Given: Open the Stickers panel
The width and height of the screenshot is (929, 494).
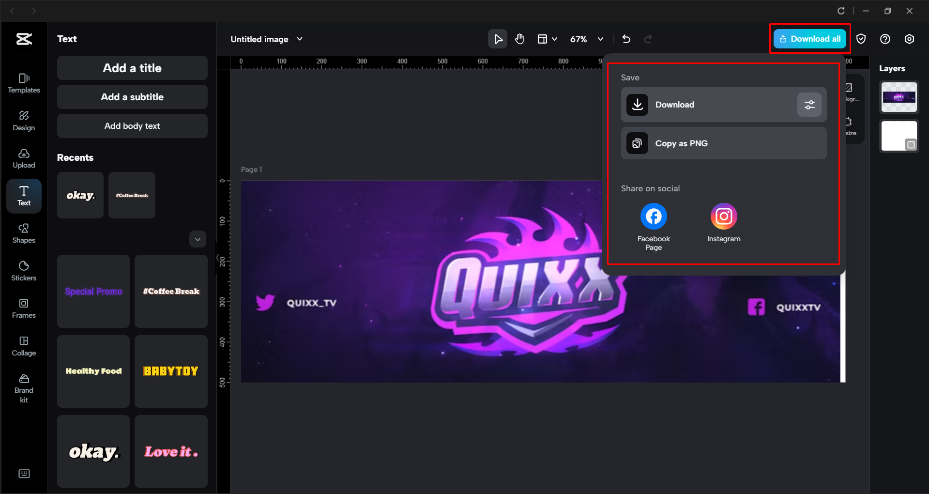Looking at the screenshot, I should tap(24, 270).
